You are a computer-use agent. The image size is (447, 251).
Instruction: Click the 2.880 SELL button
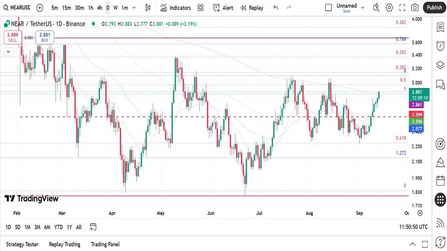[x=13, y=37]
